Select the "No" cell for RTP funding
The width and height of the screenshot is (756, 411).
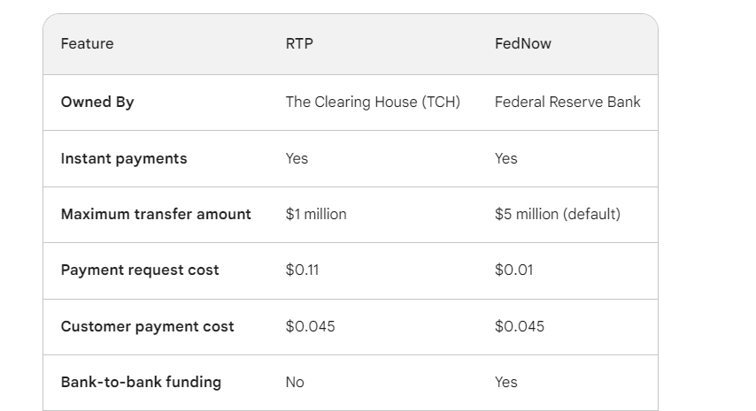point(295,382)
